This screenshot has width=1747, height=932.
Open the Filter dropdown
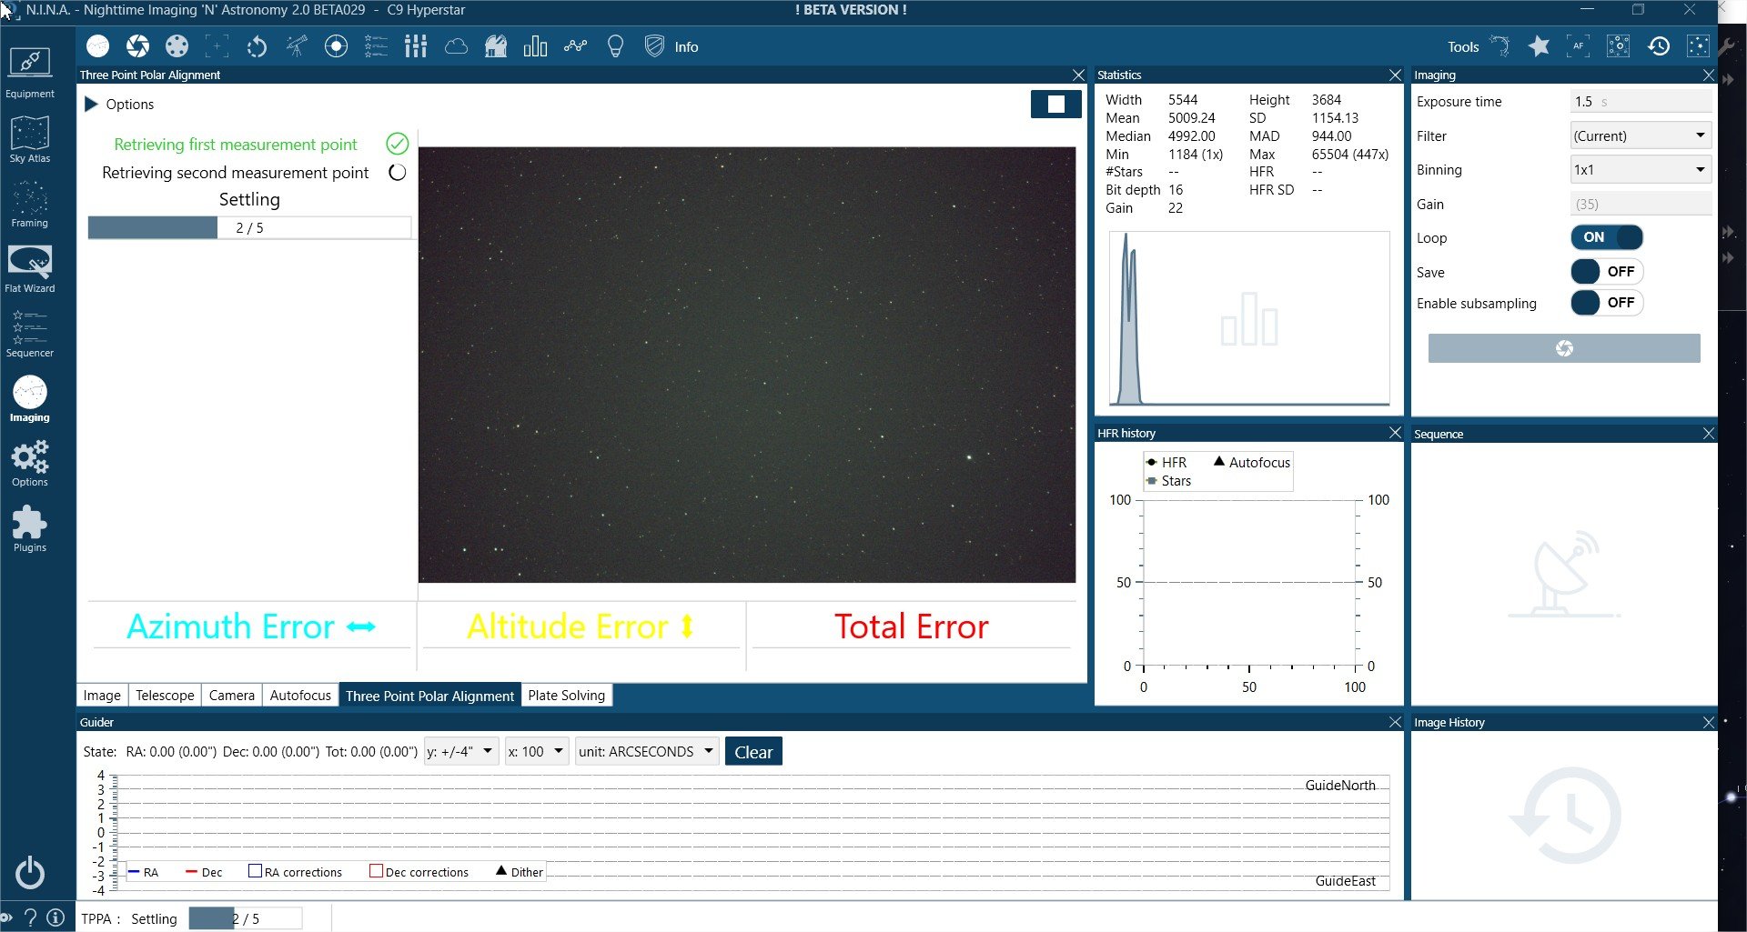pos(1641,135)
